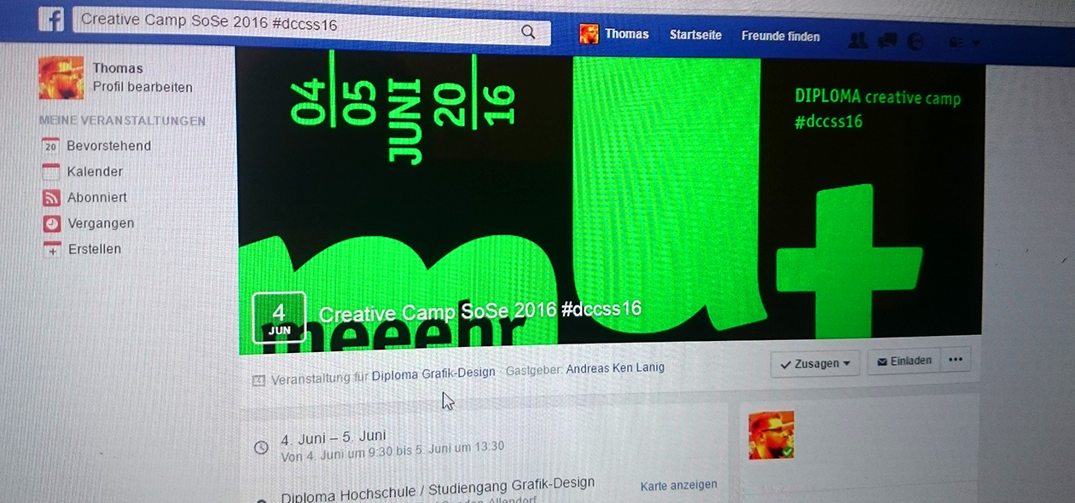Open the Zusagen dropdown

[x=815, y=363]
